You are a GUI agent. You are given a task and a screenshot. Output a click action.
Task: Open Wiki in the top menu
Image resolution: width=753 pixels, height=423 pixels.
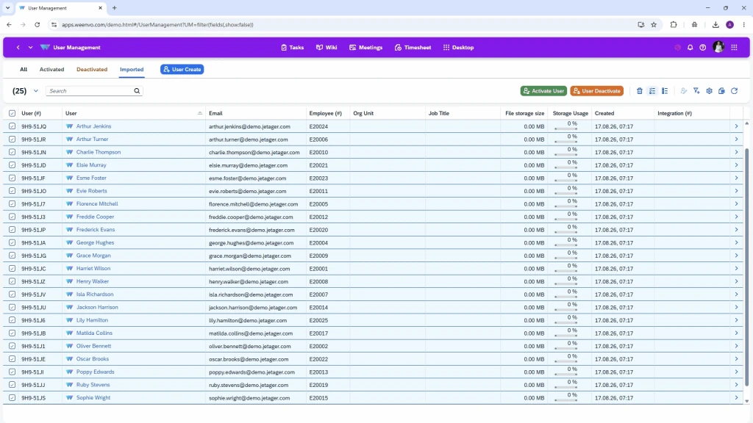pos(326,48)
